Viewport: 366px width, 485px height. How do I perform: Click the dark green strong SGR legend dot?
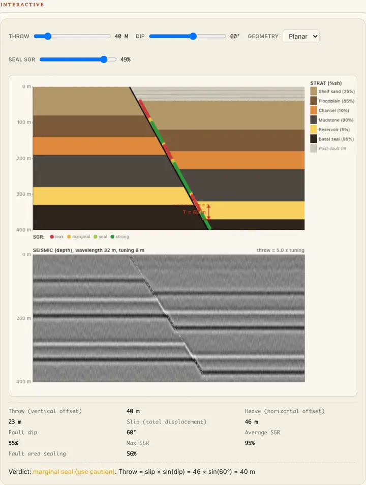click(x=112, y=236)
